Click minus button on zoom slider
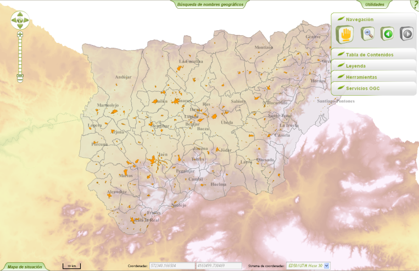 (20, 76)
